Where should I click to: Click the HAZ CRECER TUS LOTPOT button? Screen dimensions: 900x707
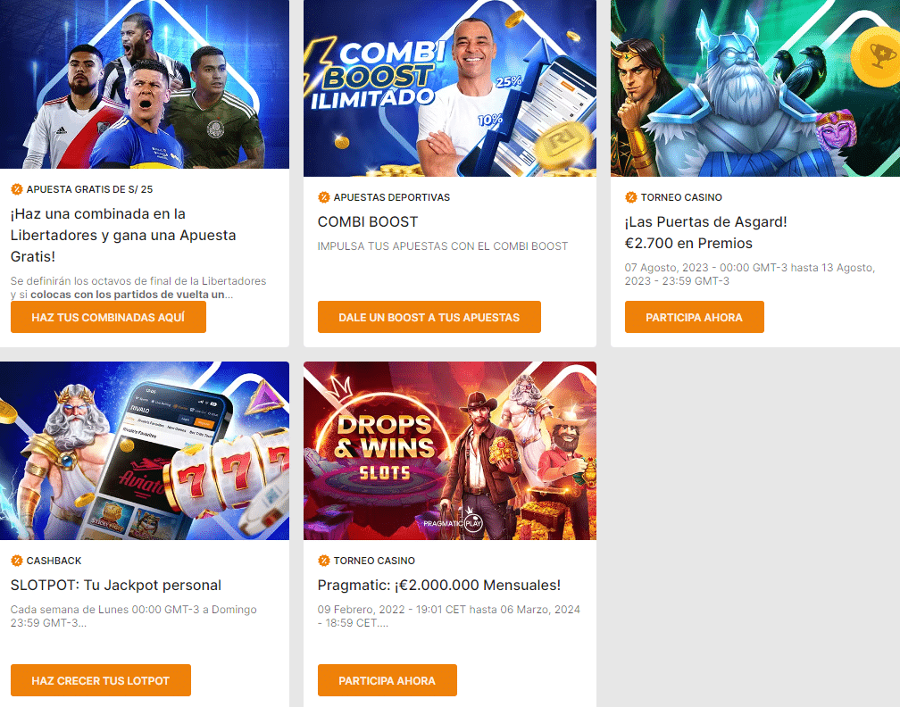click(x=100, y=680)
